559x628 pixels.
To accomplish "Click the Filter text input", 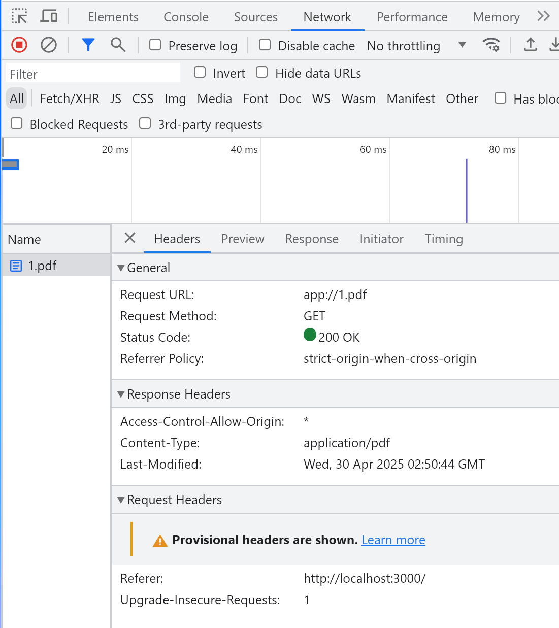I will point(93,74).
